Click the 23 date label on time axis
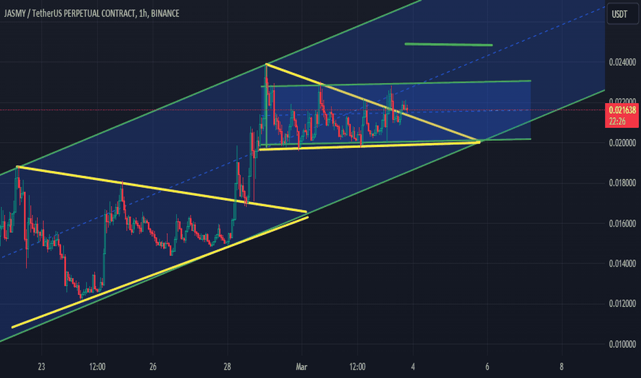The image size is (641, 378). pyautogui.click(x=41, y=367)
